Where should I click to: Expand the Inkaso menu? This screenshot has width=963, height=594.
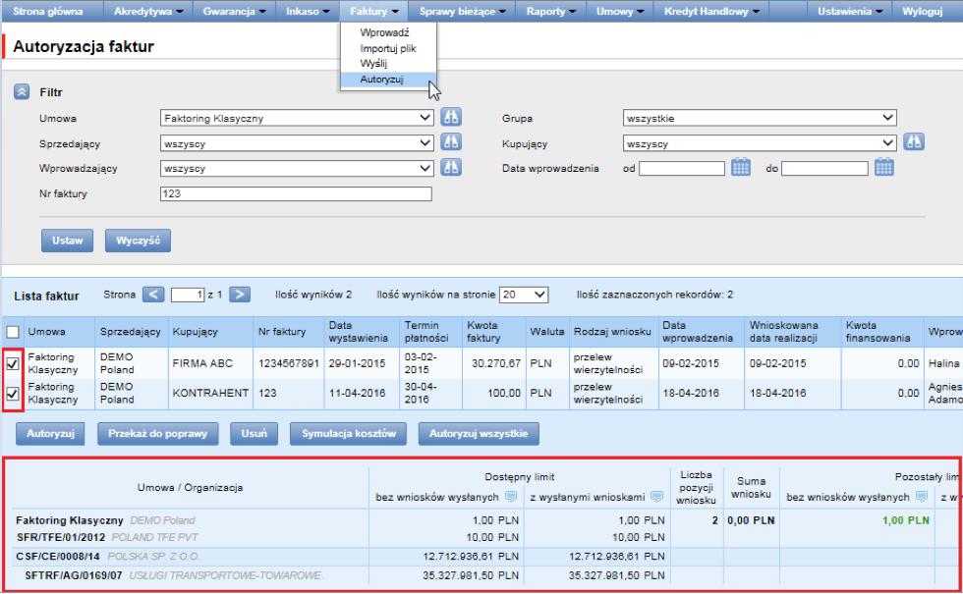[308, 11]
